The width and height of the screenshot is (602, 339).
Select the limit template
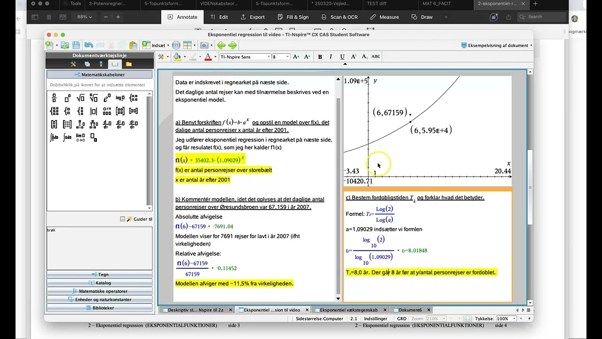coord(80,137)
